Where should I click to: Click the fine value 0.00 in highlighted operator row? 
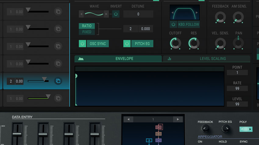(x=19, y=81)
